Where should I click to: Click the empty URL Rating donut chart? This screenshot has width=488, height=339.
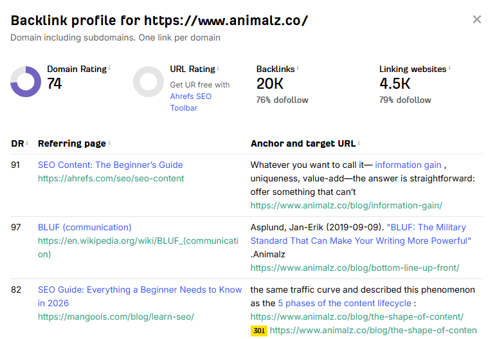[x=149, y=82]
